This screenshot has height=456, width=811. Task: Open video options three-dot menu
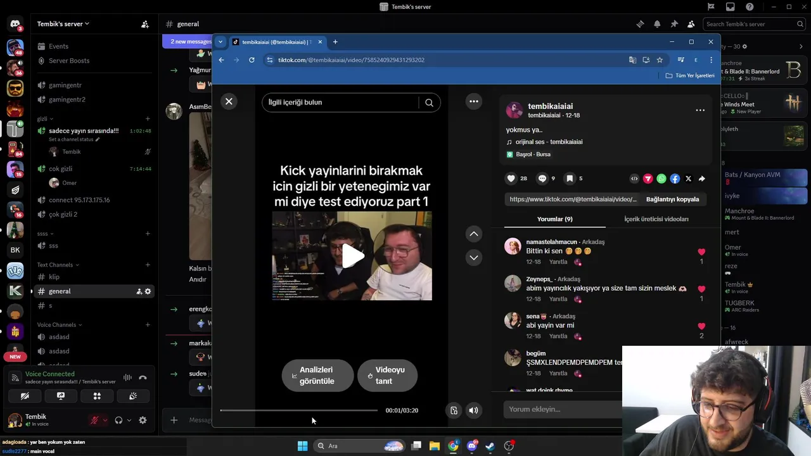[x=473, y=101]
